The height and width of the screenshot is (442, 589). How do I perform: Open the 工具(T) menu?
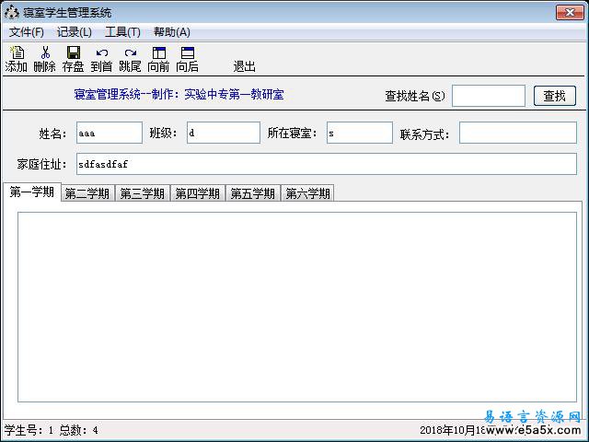(x=122, y=31)
